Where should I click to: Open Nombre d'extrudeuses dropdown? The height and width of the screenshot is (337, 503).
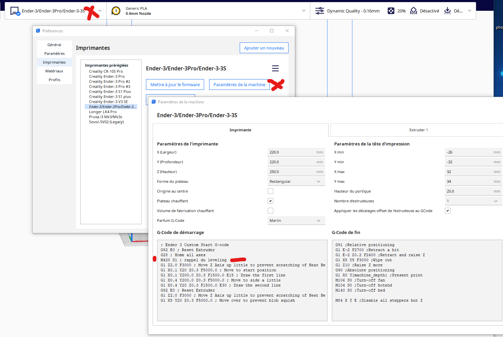pos(473,201)
